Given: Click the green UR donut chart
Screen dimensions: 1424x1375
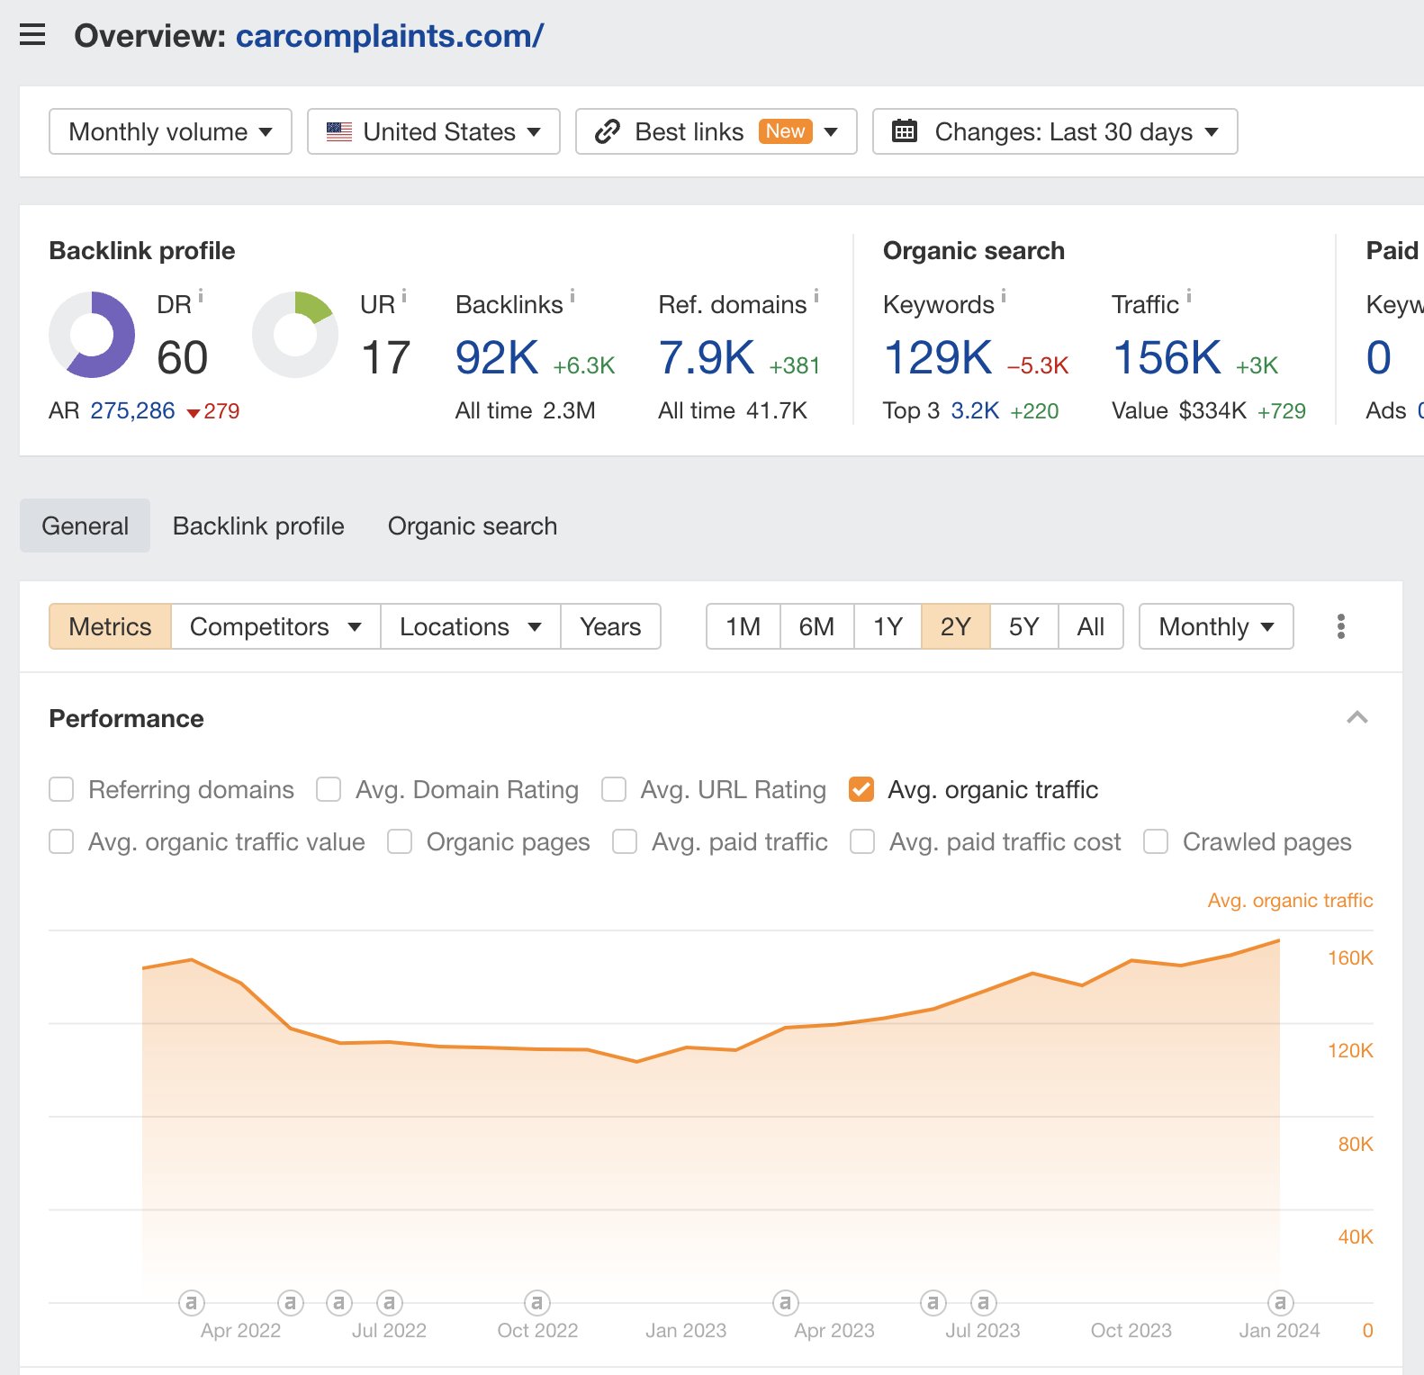Looking at the screenshot, I should (295, 335).
